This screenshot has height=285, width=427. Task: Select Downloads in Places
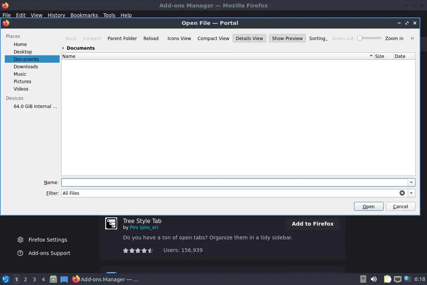point(32,66)
